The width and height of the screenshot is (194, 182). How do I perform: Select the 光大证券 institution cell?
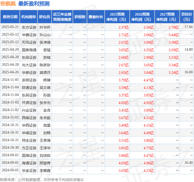tap(29, 65)
